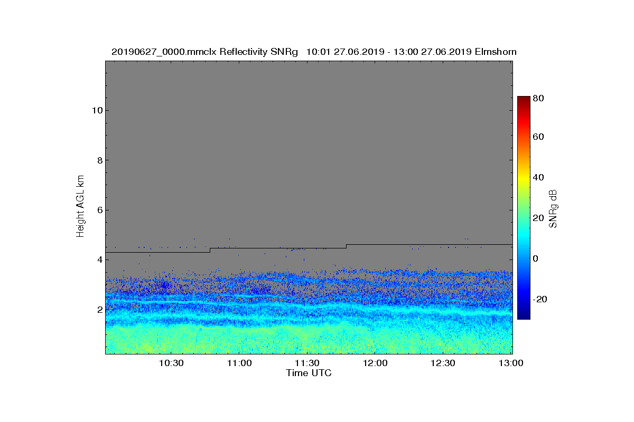Click the colorbar value 60
The height and width of the screenshot is (422, 634).
tap(539, 137)
